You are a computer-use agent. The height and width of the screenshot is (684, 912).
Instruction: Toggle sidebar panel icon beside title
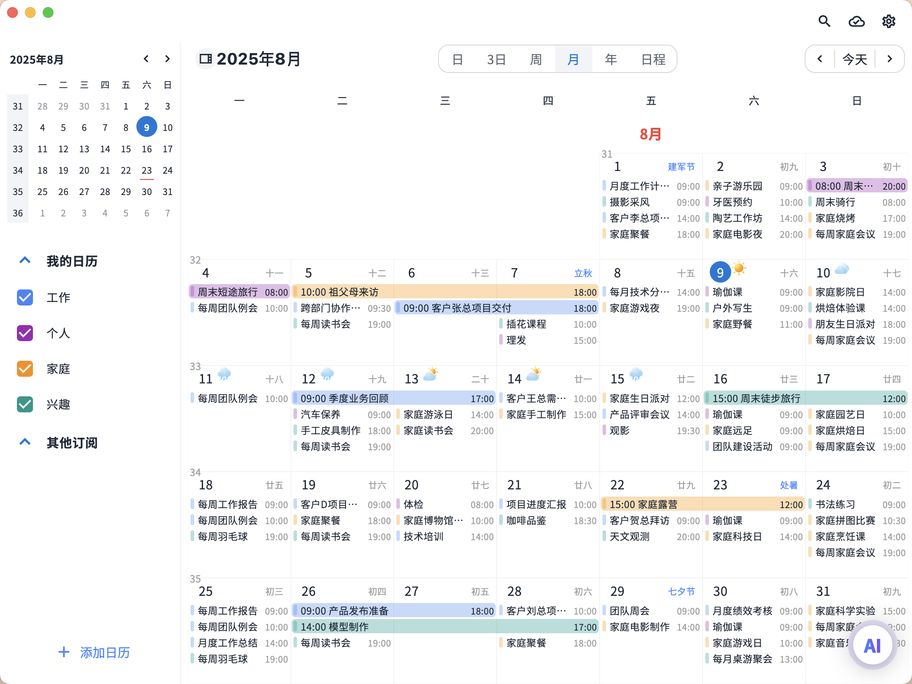click(x=205, y=59)
